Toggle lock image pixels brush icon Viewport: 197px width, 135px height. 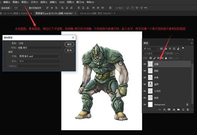coord(154,58)
